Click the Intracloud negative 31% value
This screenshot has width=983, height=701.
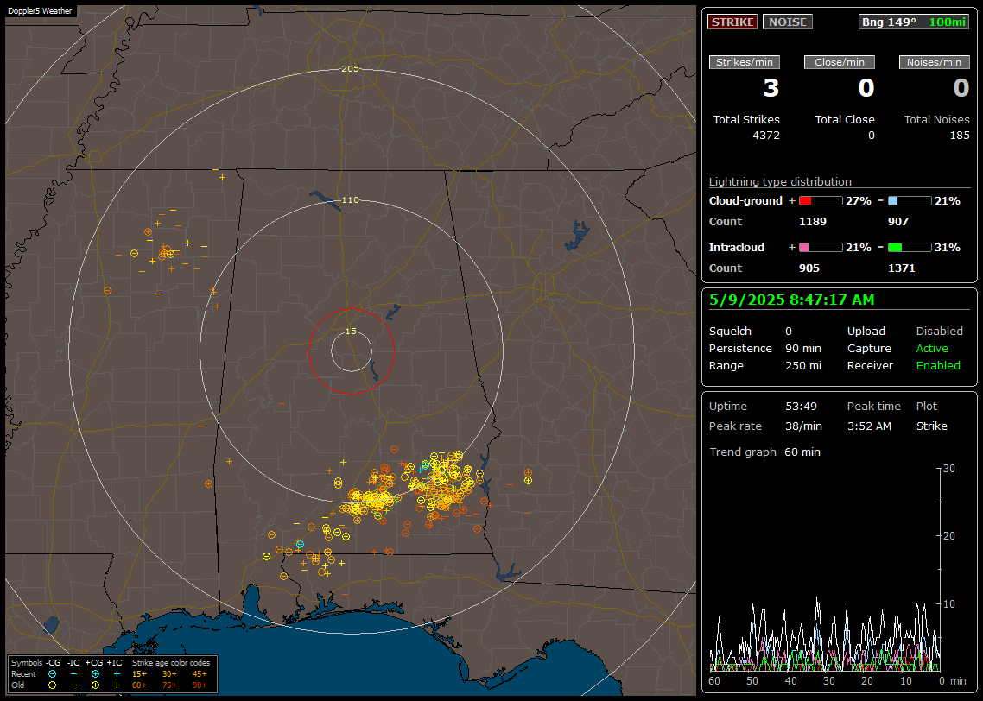(948, 248)
